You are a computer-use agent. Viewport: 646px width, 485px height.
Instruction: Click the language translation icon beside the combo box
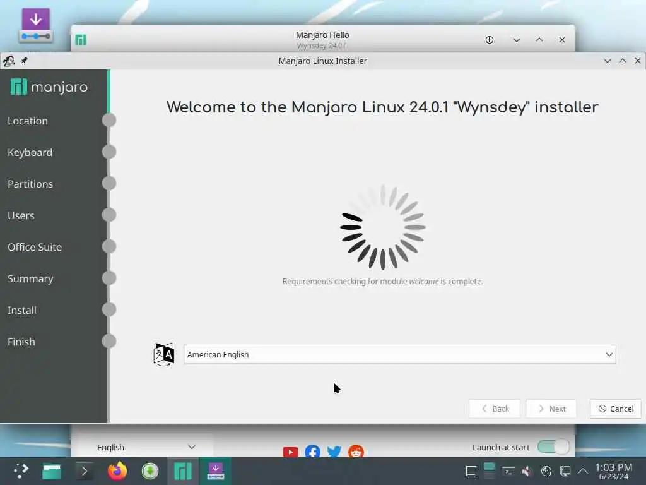coord(164,354)
